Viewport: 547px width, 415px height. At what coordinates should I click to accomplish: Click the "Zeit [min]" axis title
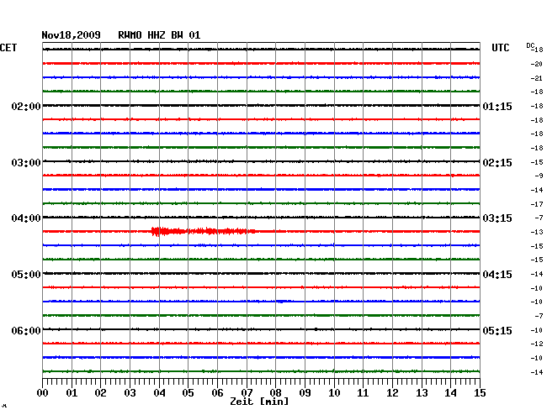coord(259,402)
